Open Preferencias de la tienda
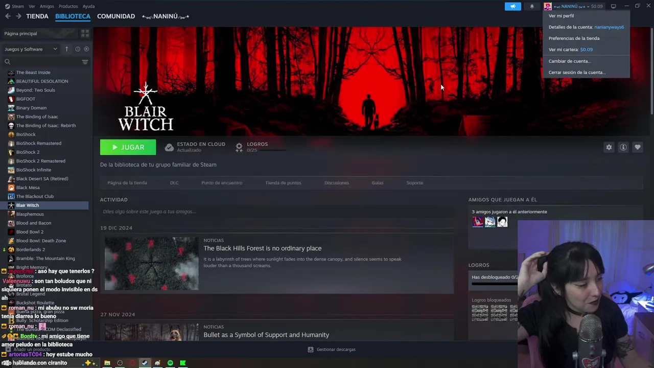 [574, 38]
